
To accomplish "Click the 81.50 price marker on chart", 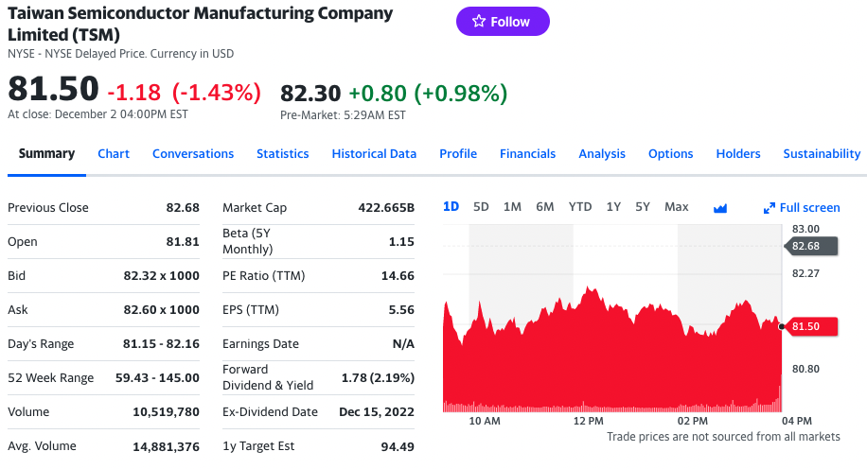I will (806, 326).
